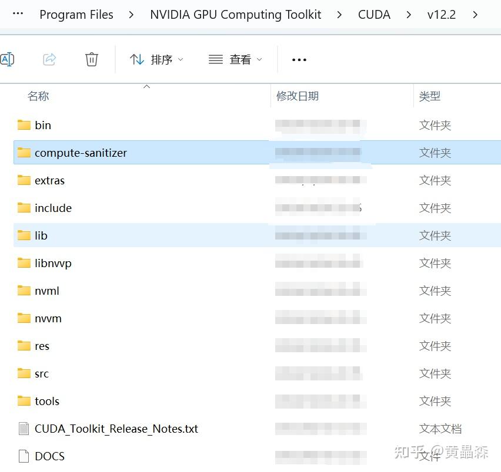Click the CUDA_Toolkit_Release_Notes.txt document icon
The image size is (501, 472).
[22, 429]
